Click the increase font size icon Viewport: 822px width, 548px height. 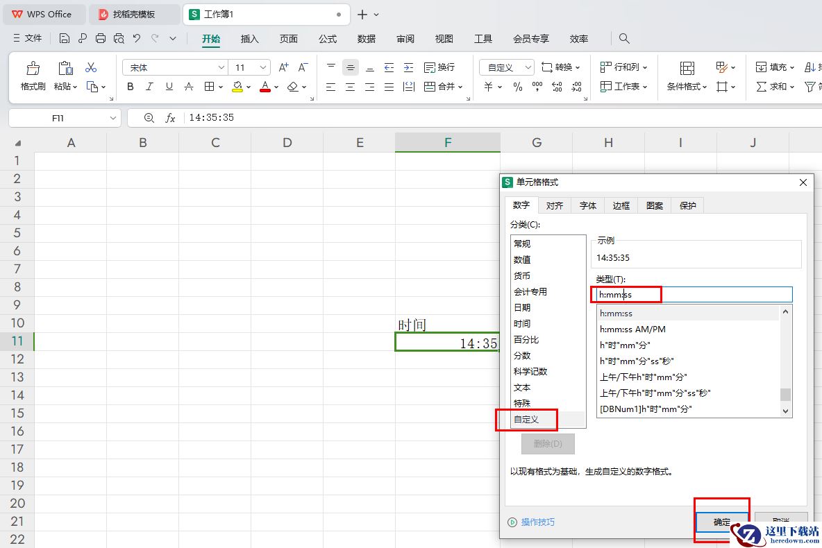pos(284,67)
